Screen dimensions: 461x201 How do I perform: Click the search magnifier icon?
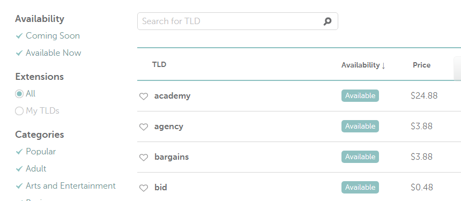(328, 21)
